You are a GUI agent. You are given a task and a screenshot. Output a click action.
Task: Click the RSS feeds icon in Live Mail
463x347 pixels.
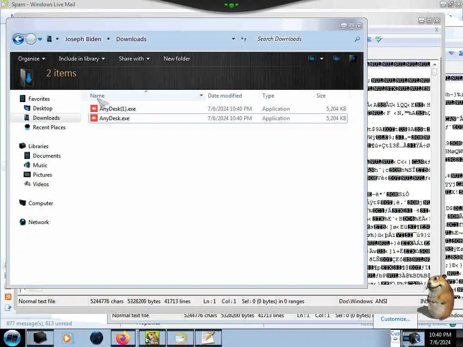[8, 297]
